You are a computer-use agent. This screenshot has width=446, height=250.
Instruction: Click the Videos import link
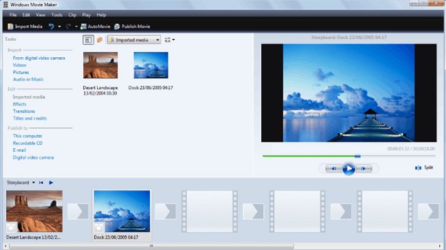tap(20, 65)
